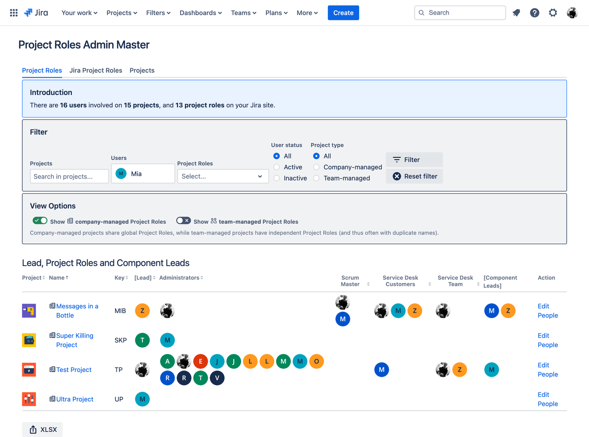Open the Super Killing Project link
The width and height of the screenshot is (589, 437).
point(75,340)
